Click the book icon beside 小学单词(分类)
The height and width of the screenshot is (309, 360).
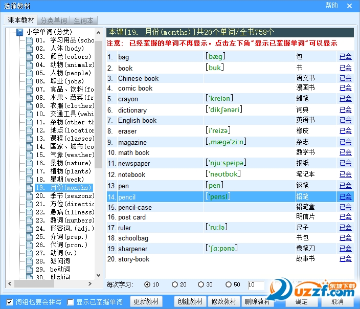pos(19,32)
